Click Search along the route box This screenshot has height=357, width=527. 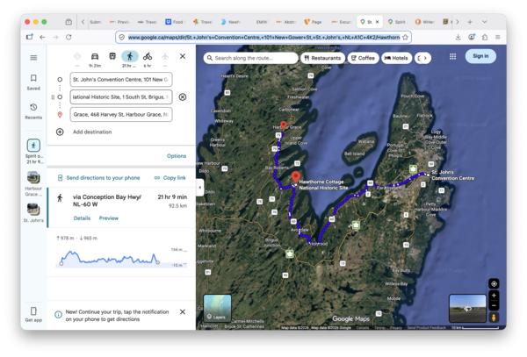pos(250,58)
